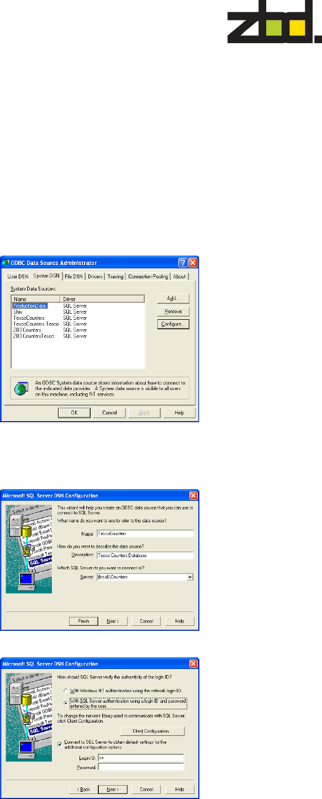Switch to the Drivers tab
322x799 pixels.
tap(94, 276)
